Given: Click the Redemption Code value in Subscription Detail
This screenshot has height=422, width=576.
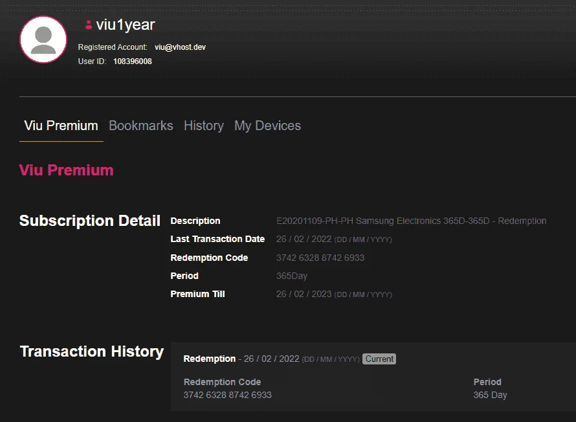Looking at the screenshot, I should pos(320,258).
